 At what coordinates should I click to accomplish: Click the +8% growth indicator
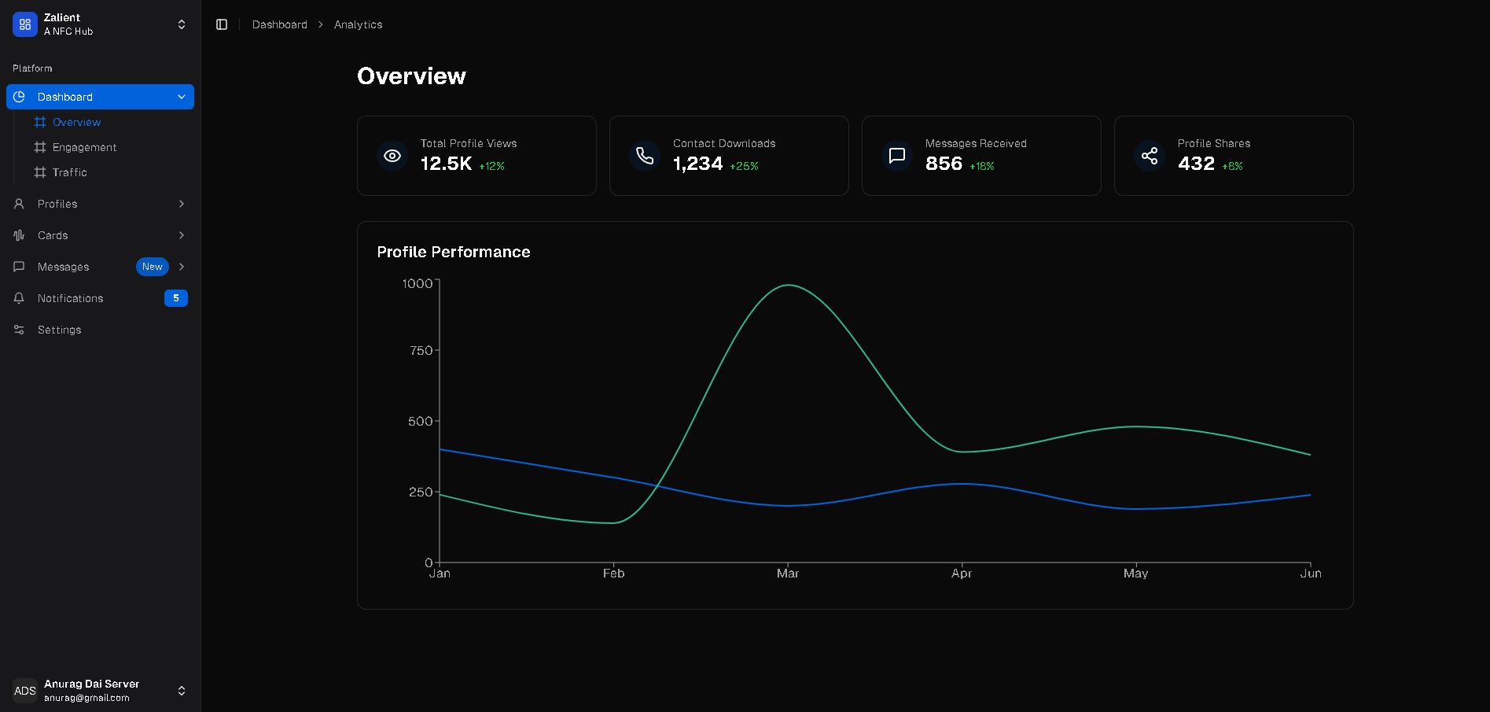pyautogui.click(x=1232, y=166)
